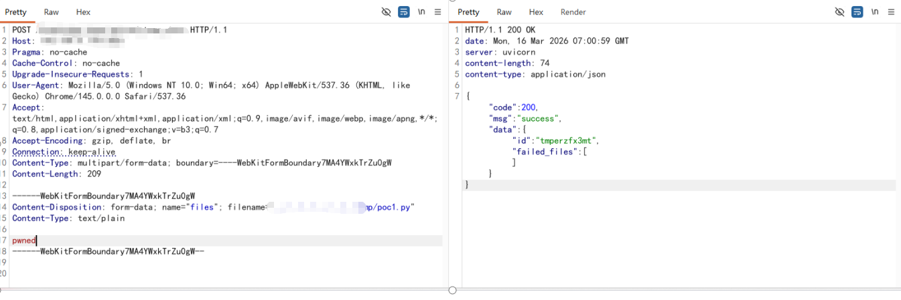Toggle the response panel's crossed-out eye icon

pos(839,12)
